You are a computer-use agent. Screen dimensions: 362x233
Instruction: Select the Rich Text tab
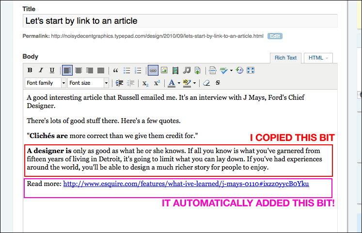click(285, 58)
